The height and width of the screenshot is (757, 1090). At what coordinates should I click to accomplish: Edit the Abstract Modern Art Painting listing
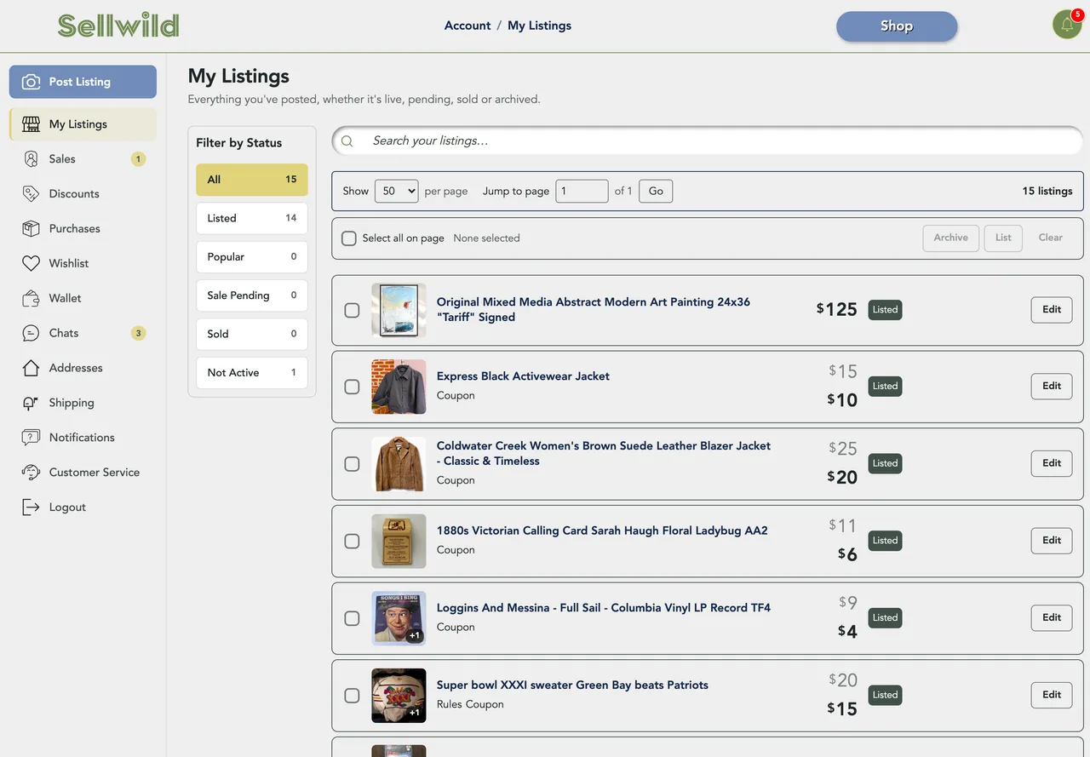coord(1052,310)
